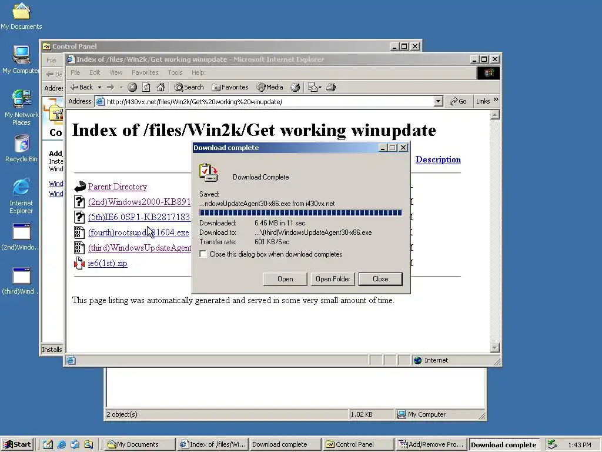Open the Back history dropdown arrow
The image size is (602, 452).
coord(99,87)
